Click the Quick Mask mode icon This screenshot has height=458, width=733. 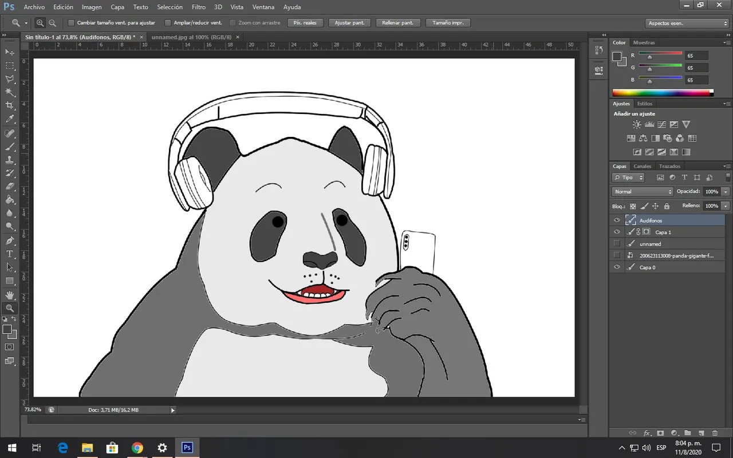(x=10, y=347)
